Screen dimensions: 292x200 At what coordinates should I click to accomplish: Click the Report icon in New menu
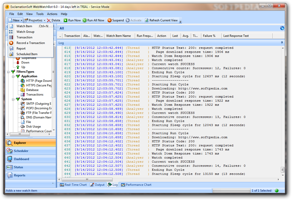coord(11,49)
